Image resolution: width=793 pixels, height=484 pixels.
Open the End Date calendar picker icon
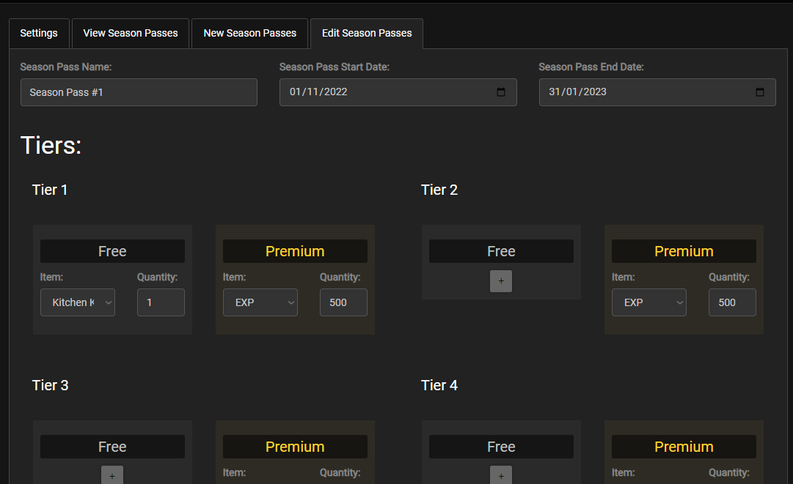(760, 92)
